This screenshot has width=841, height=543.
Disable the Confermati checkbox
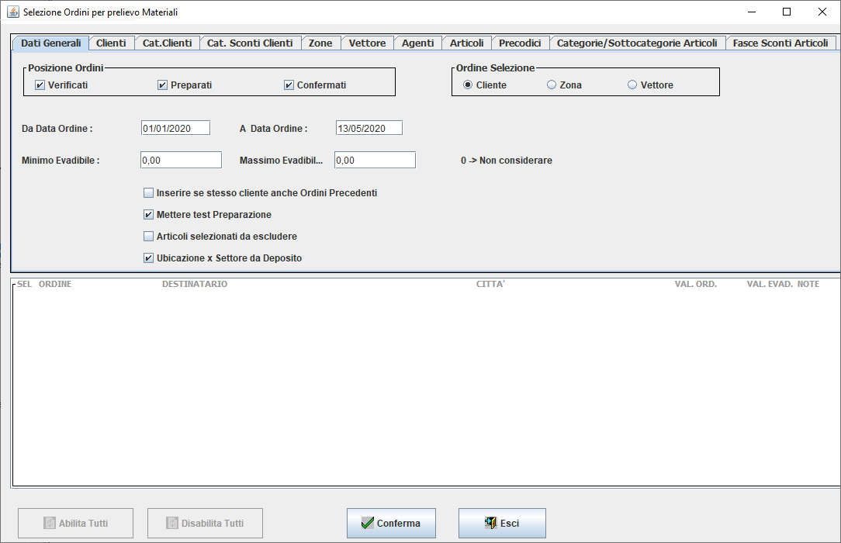[x=289, y=85]
